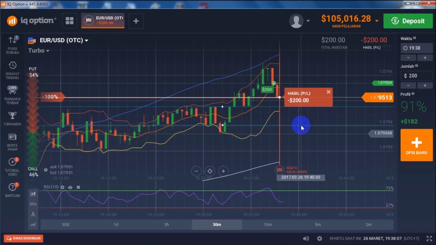Viewport: 436px width, 245px height.
Task: Click orange Opsi Baru button
Action: pyautogui.click(x=417, y=145)
